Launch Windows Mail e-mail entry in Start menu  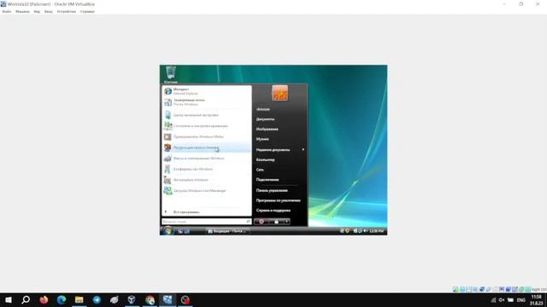207,102
